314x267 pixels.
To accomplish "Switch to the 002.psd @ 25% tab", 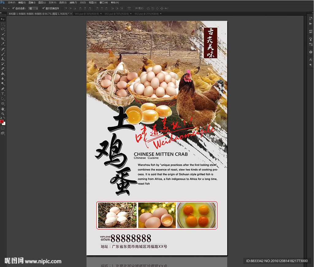I will (147, 14).
